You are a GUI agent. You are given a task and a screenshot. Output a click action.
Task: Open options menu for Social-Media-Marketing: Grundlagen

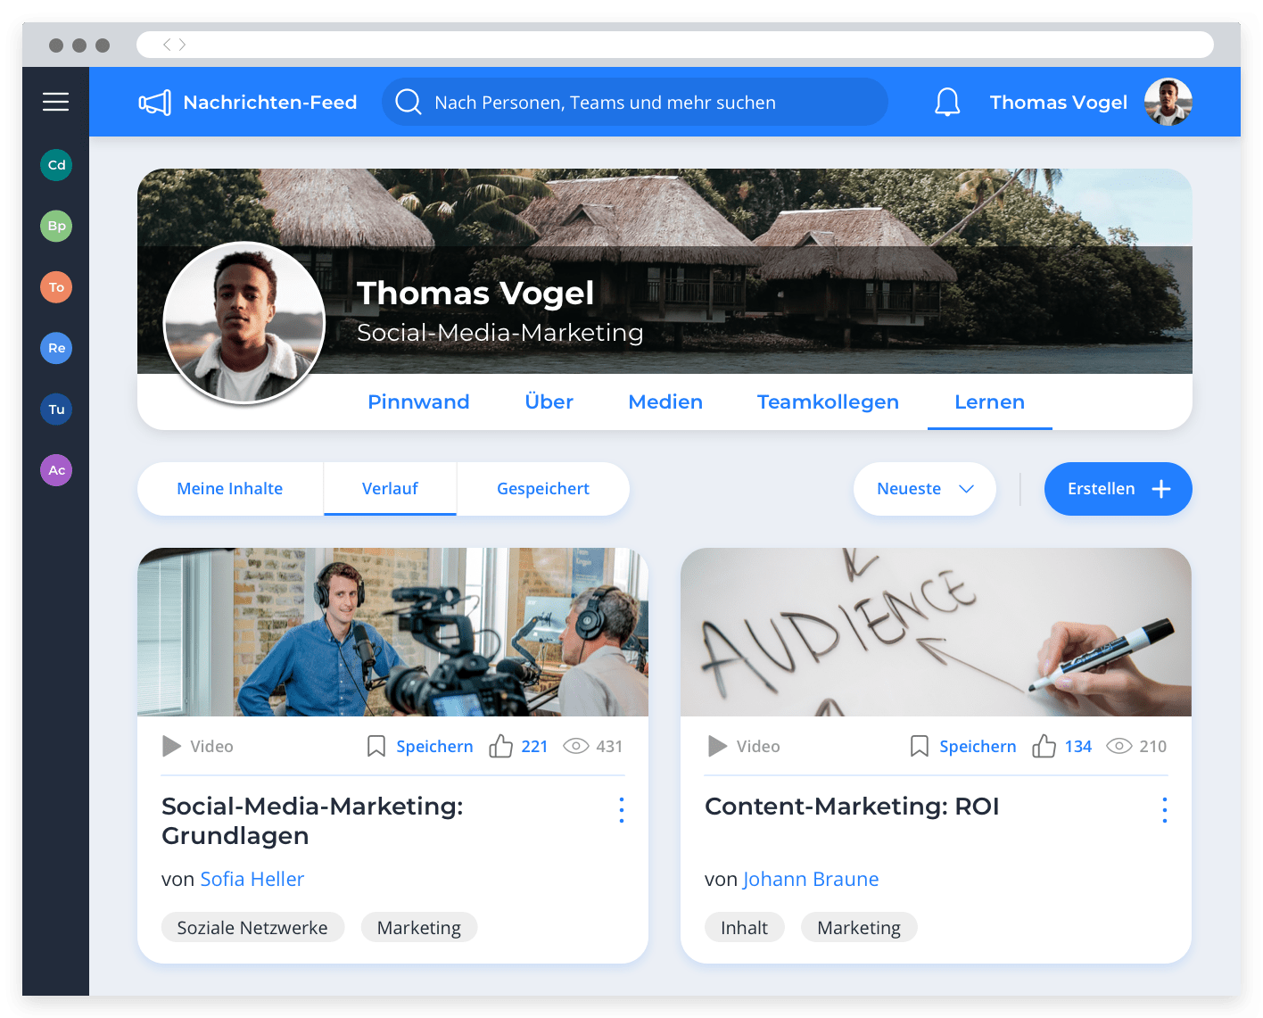coord(622,810)
